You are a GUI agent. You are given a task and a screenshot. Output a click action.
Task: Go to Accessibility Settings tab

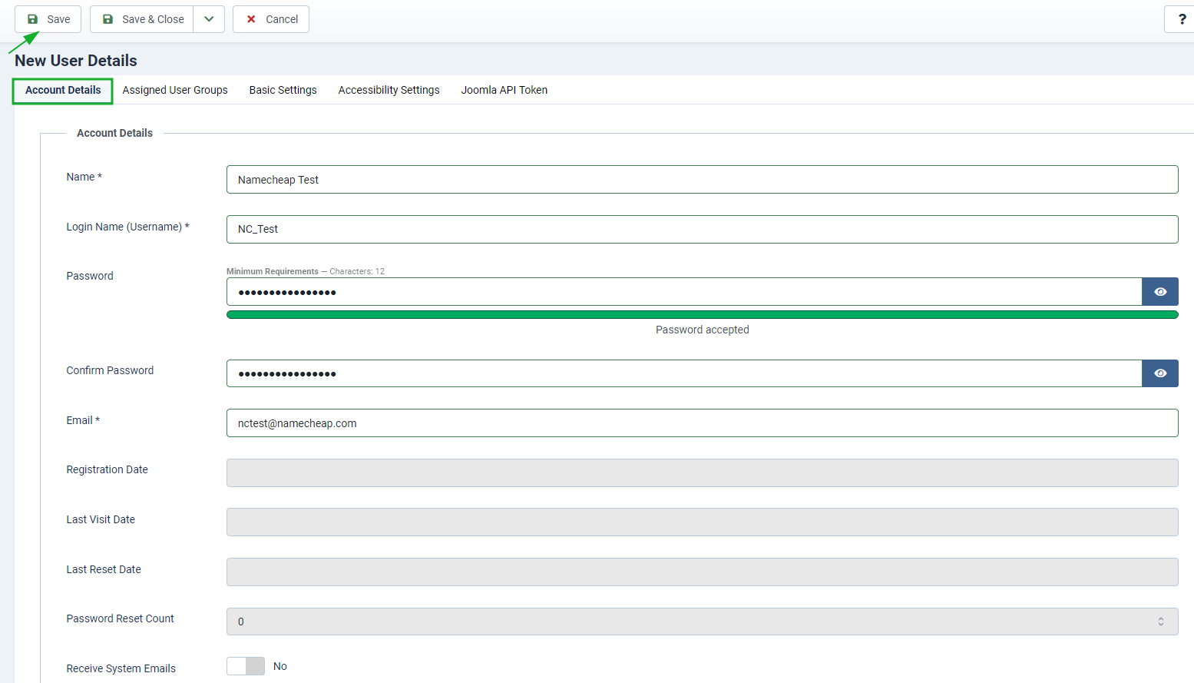coord(389,90)
